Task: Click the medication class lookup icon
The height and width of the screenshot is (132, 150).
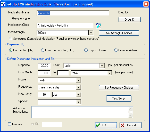Action: 98,26
